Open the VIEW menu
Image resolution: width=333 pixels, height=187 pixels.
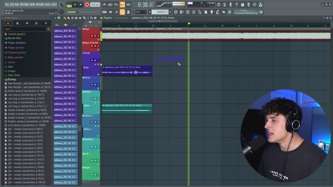coord(32,5)
